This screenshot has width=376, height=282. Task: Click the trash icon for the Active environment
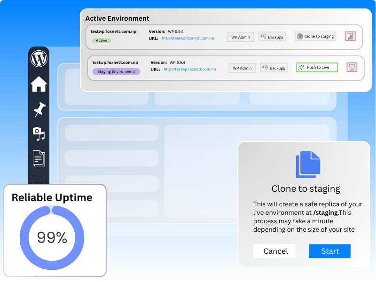(350, 36)
